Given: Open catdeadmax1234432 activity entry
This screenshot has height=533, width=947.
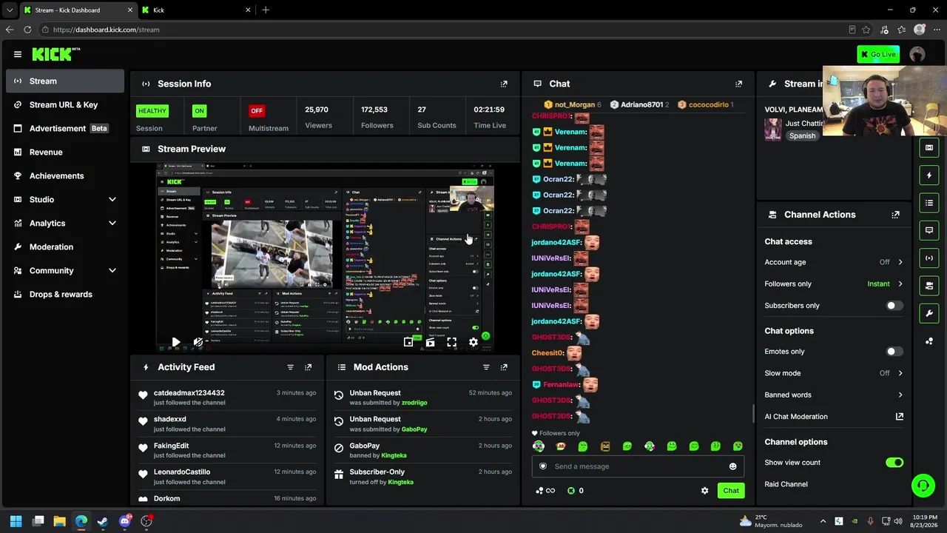Looking at the screenshot, I should point(227,398).
